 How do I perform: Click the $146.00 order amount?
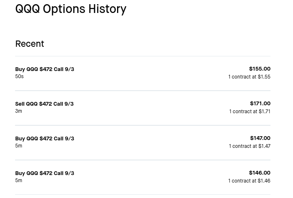coord(260,173)
